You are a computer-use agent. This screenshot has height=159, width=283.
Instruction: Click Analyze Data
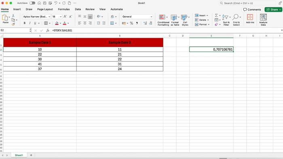(x=263, y=20)
